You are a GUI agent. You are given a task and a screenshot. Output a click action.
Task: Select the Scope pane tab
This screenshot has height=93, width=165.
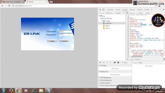tap(135, 63)
